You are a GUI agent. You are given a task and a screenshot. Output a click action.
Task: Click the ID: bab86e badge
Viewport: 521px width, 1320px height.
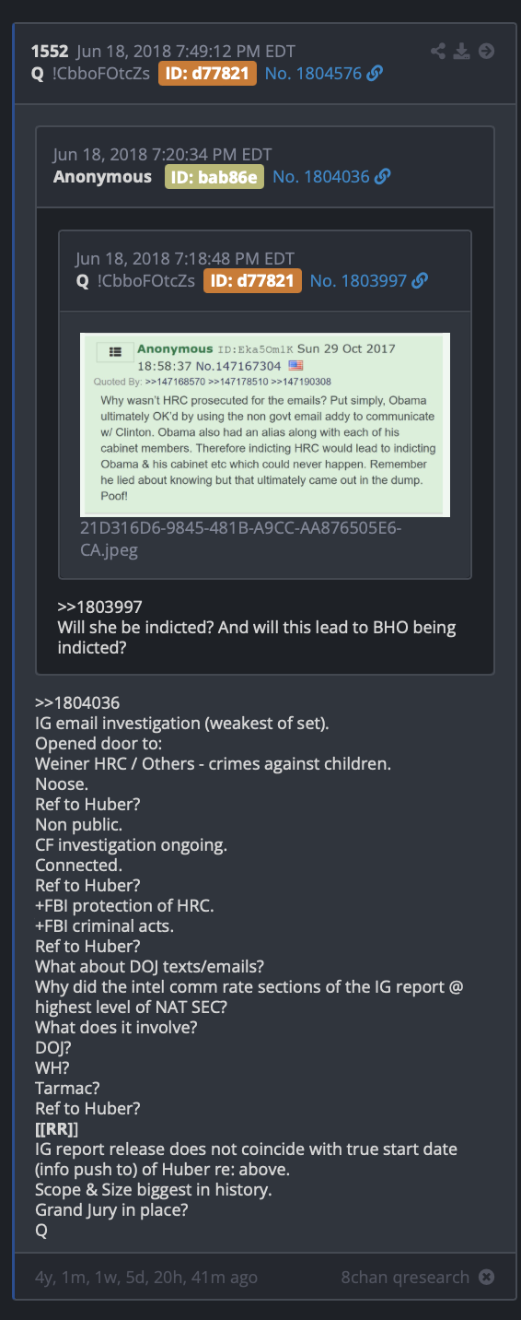click(214, 177)
